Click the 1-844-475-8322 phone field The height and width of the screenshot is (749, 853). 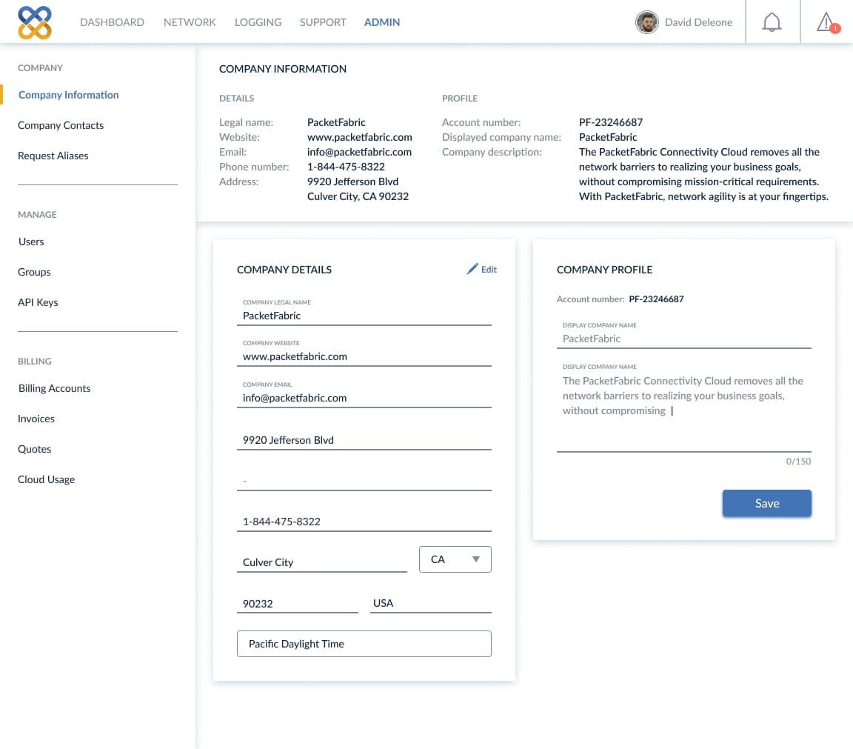(364, 522)
